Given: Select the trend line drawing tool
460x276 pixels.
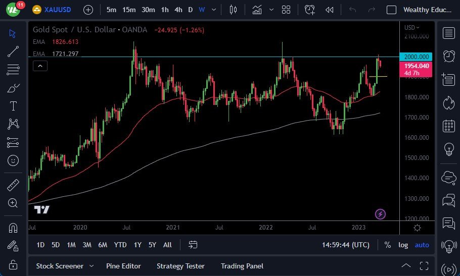Looking at the screenshot, I should pos(13,51).
